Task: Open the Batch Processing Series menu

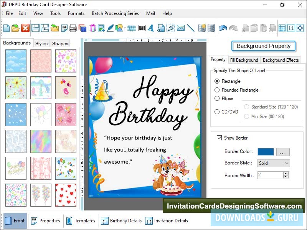Action: (x=115, y=13)
